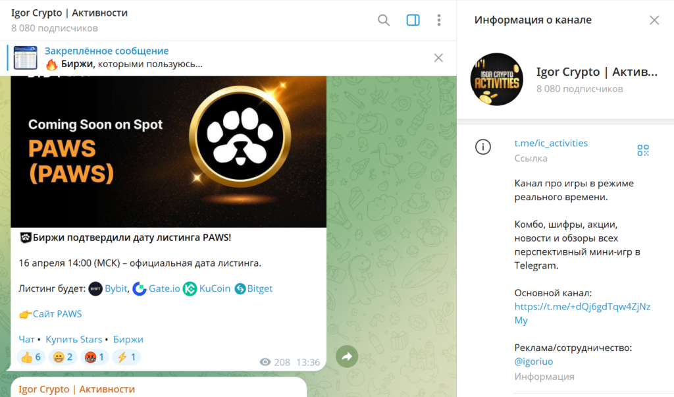Open the Gate.io exchange link

coord(164,288)
